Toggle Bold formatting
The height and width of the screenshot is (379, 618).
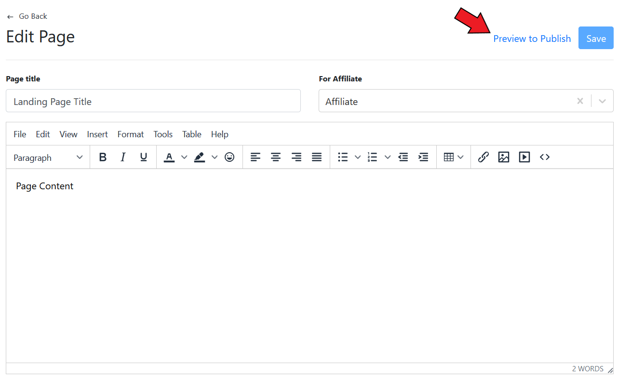pos(103,157)
